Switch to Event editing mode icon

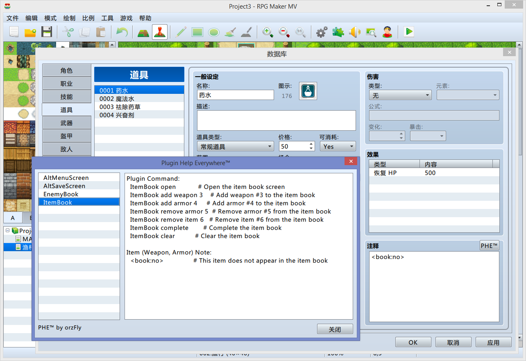pos(159,32)
